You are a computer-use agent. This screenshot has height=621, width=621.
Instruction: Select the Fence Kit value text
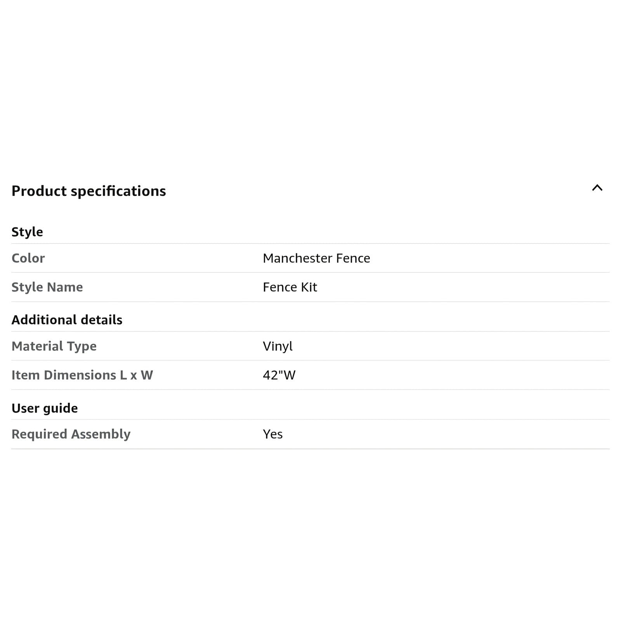290,287
